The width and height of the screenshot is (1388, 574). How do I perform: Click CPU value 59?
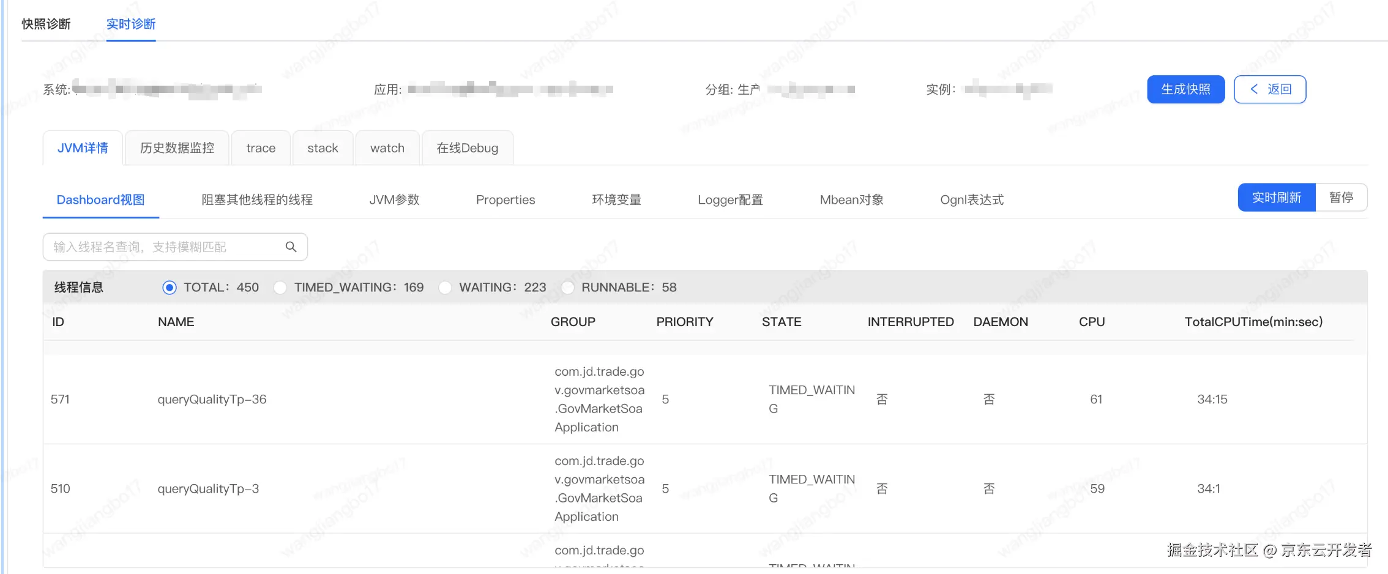(x=1097, y=489)
